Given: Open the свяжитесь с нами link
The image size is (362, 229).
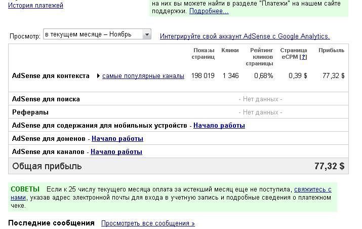Looking at the screenshot, I should [x=312, y=189].
